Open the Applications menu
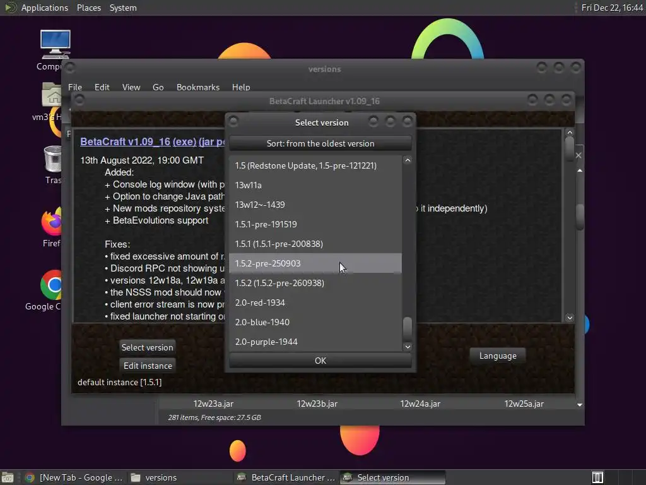 [45, 8]
